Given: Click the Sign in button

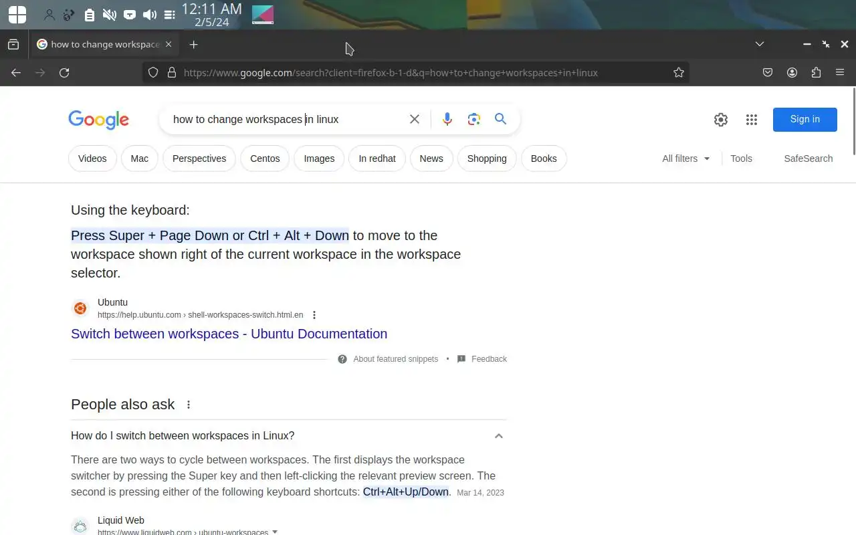Looking at the screenshot, I should click(x=805, y=119).
